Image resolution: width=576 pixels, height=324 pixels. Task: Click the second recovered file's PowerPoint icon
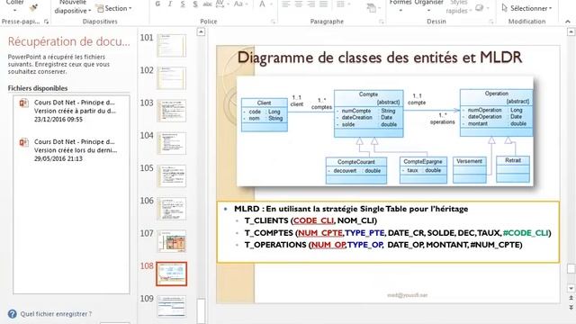pyautogui.click(x=24, y=142)
